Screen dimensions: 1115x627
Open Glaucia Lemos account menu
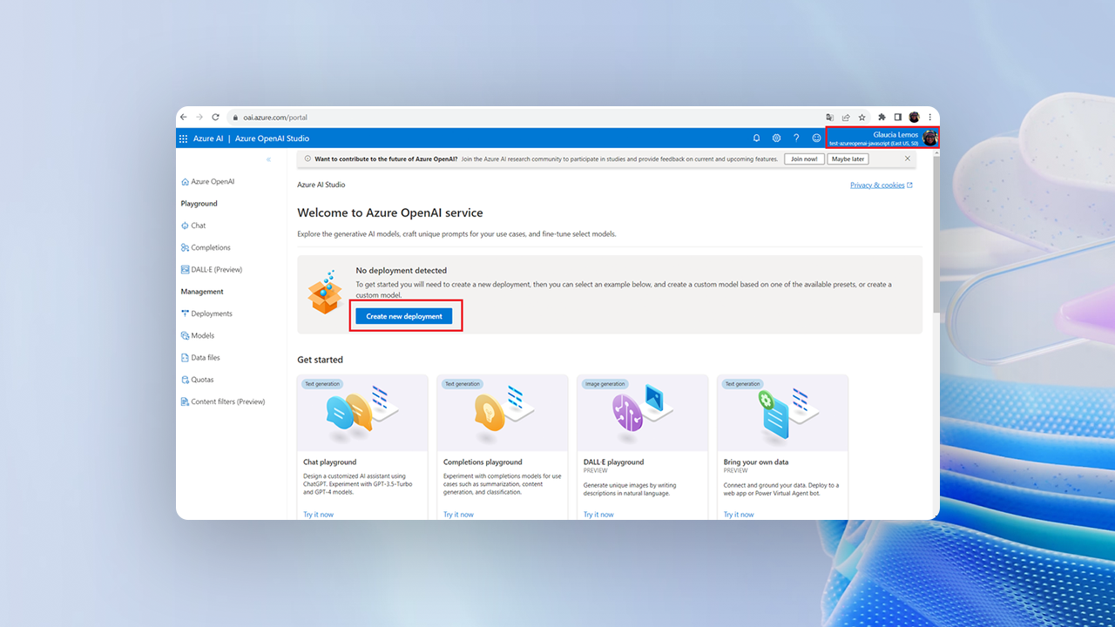(882, 138)
